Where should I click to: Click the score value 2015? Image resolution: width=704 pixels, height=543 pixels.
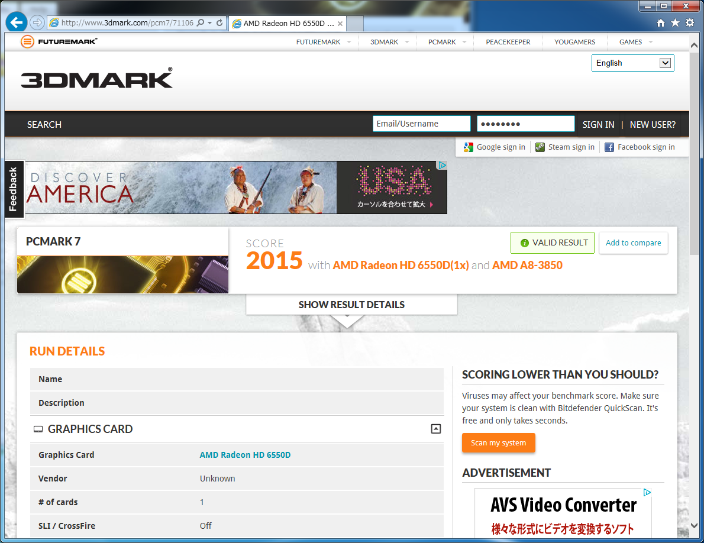[275, 261]
